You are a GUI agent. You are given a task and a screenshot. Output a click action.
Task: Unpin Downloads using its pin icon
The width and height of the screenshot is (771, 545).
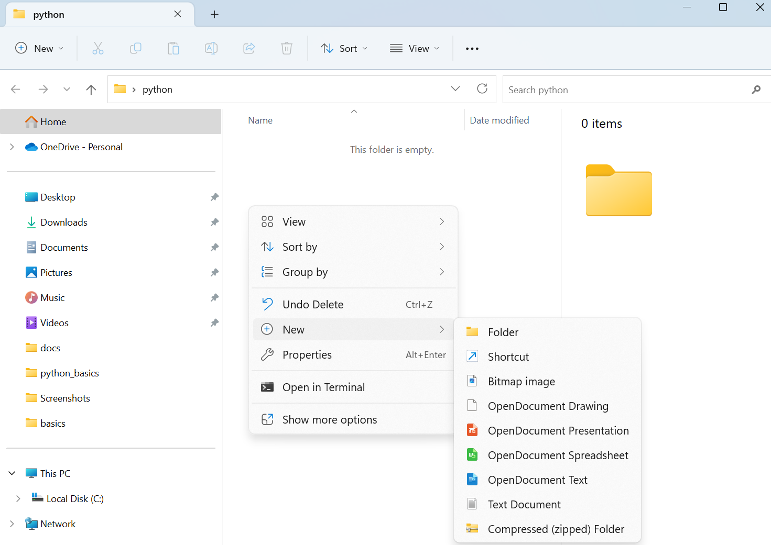pyautogui.click(x=214, y=223)
